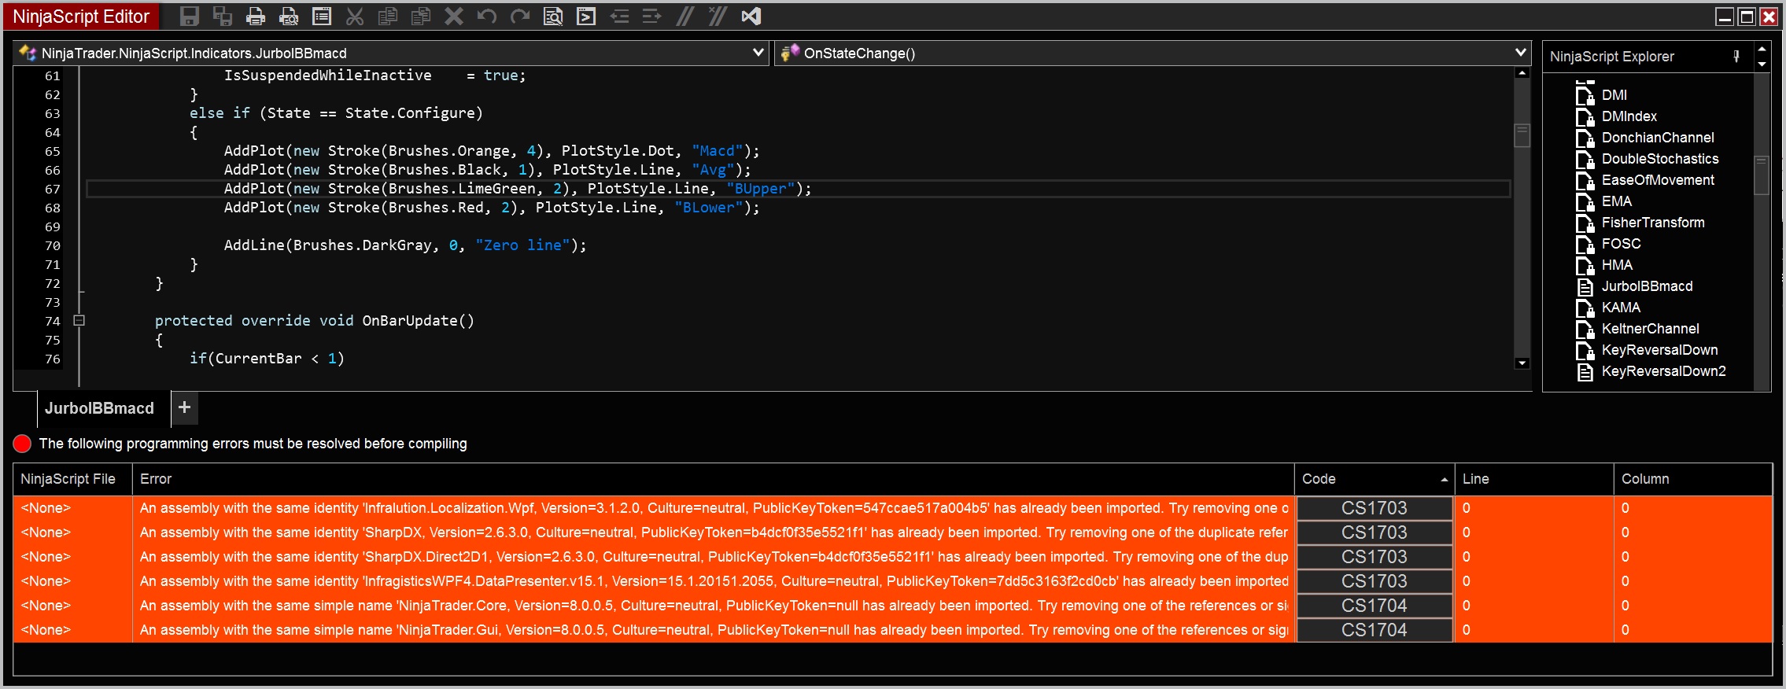The image size is (1786, 689).
Task: Undo the last edit
Action: (487, 16)
